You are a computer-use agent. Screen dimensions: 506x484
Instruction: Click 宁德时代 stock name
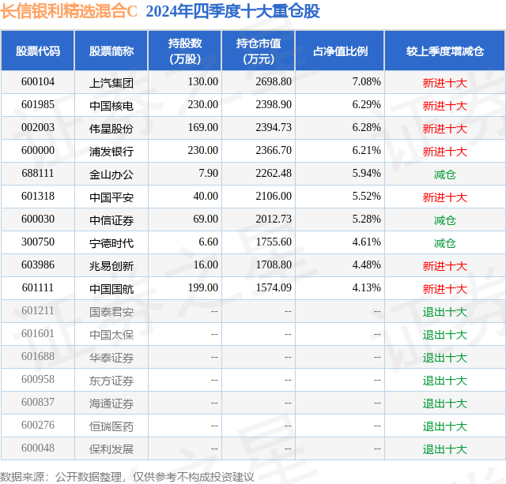111,242
